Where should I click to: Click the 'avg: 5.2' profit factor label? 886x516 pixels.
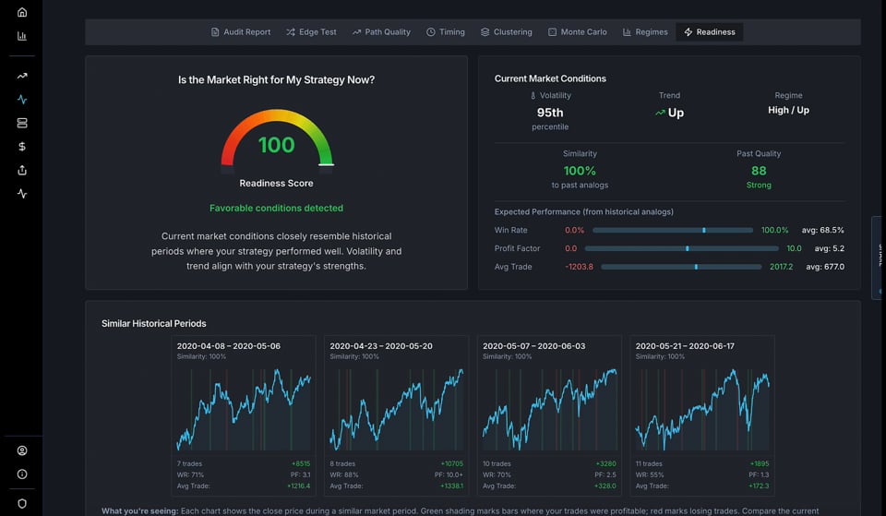[830, 248]
